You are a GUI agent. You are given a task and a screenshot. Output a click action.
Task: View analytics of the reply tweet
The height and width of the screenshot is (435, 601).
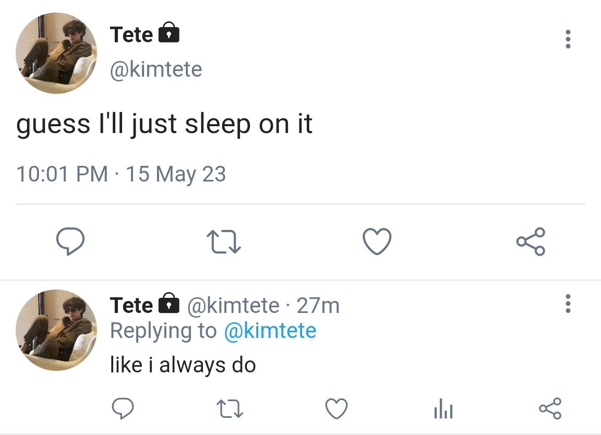[x=443, y=408]
